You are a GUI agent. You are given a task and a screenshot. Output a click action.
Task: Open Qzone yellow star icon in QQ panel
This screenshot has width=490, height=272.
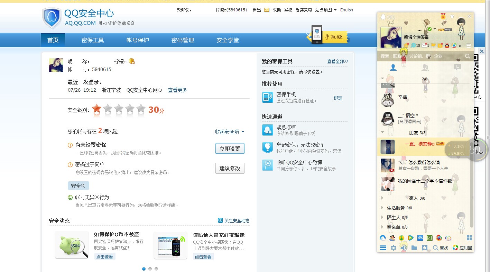click(406, 45)
